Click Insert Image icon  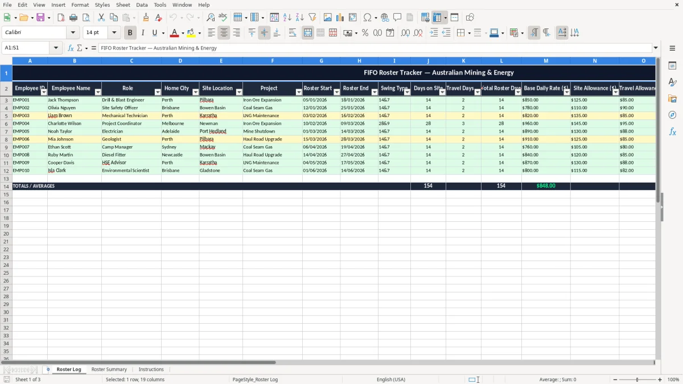(x=327, y=18)
